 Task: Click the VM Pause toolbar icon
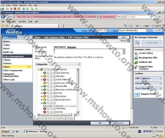24,9
